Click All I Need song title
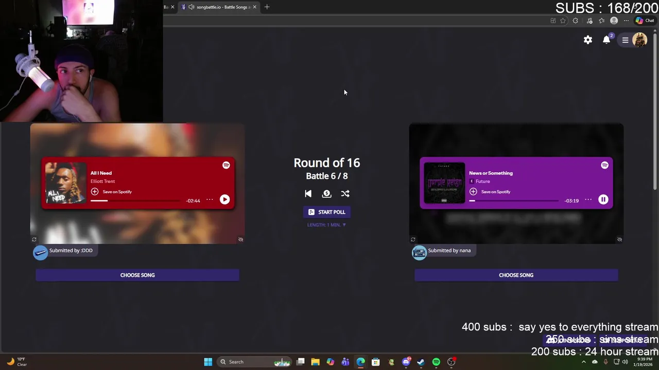 (x=101, y=173)
